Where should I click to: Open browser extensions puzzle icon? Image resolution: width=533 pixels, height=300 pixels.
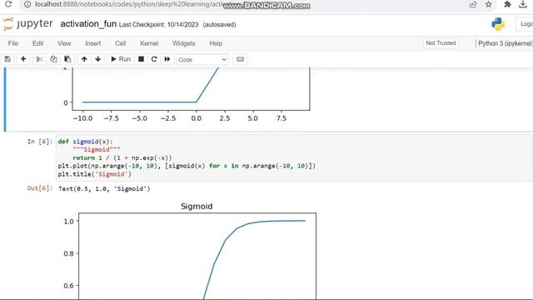(x=507, y=4)
